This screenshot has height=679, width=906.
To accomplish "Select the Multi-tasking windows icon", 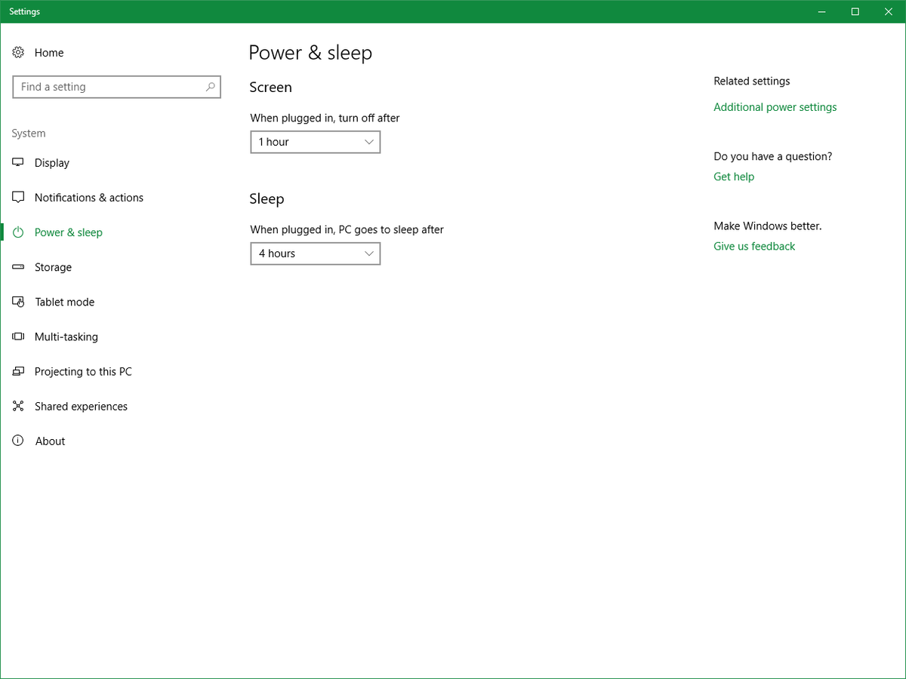I will (18, 336).
